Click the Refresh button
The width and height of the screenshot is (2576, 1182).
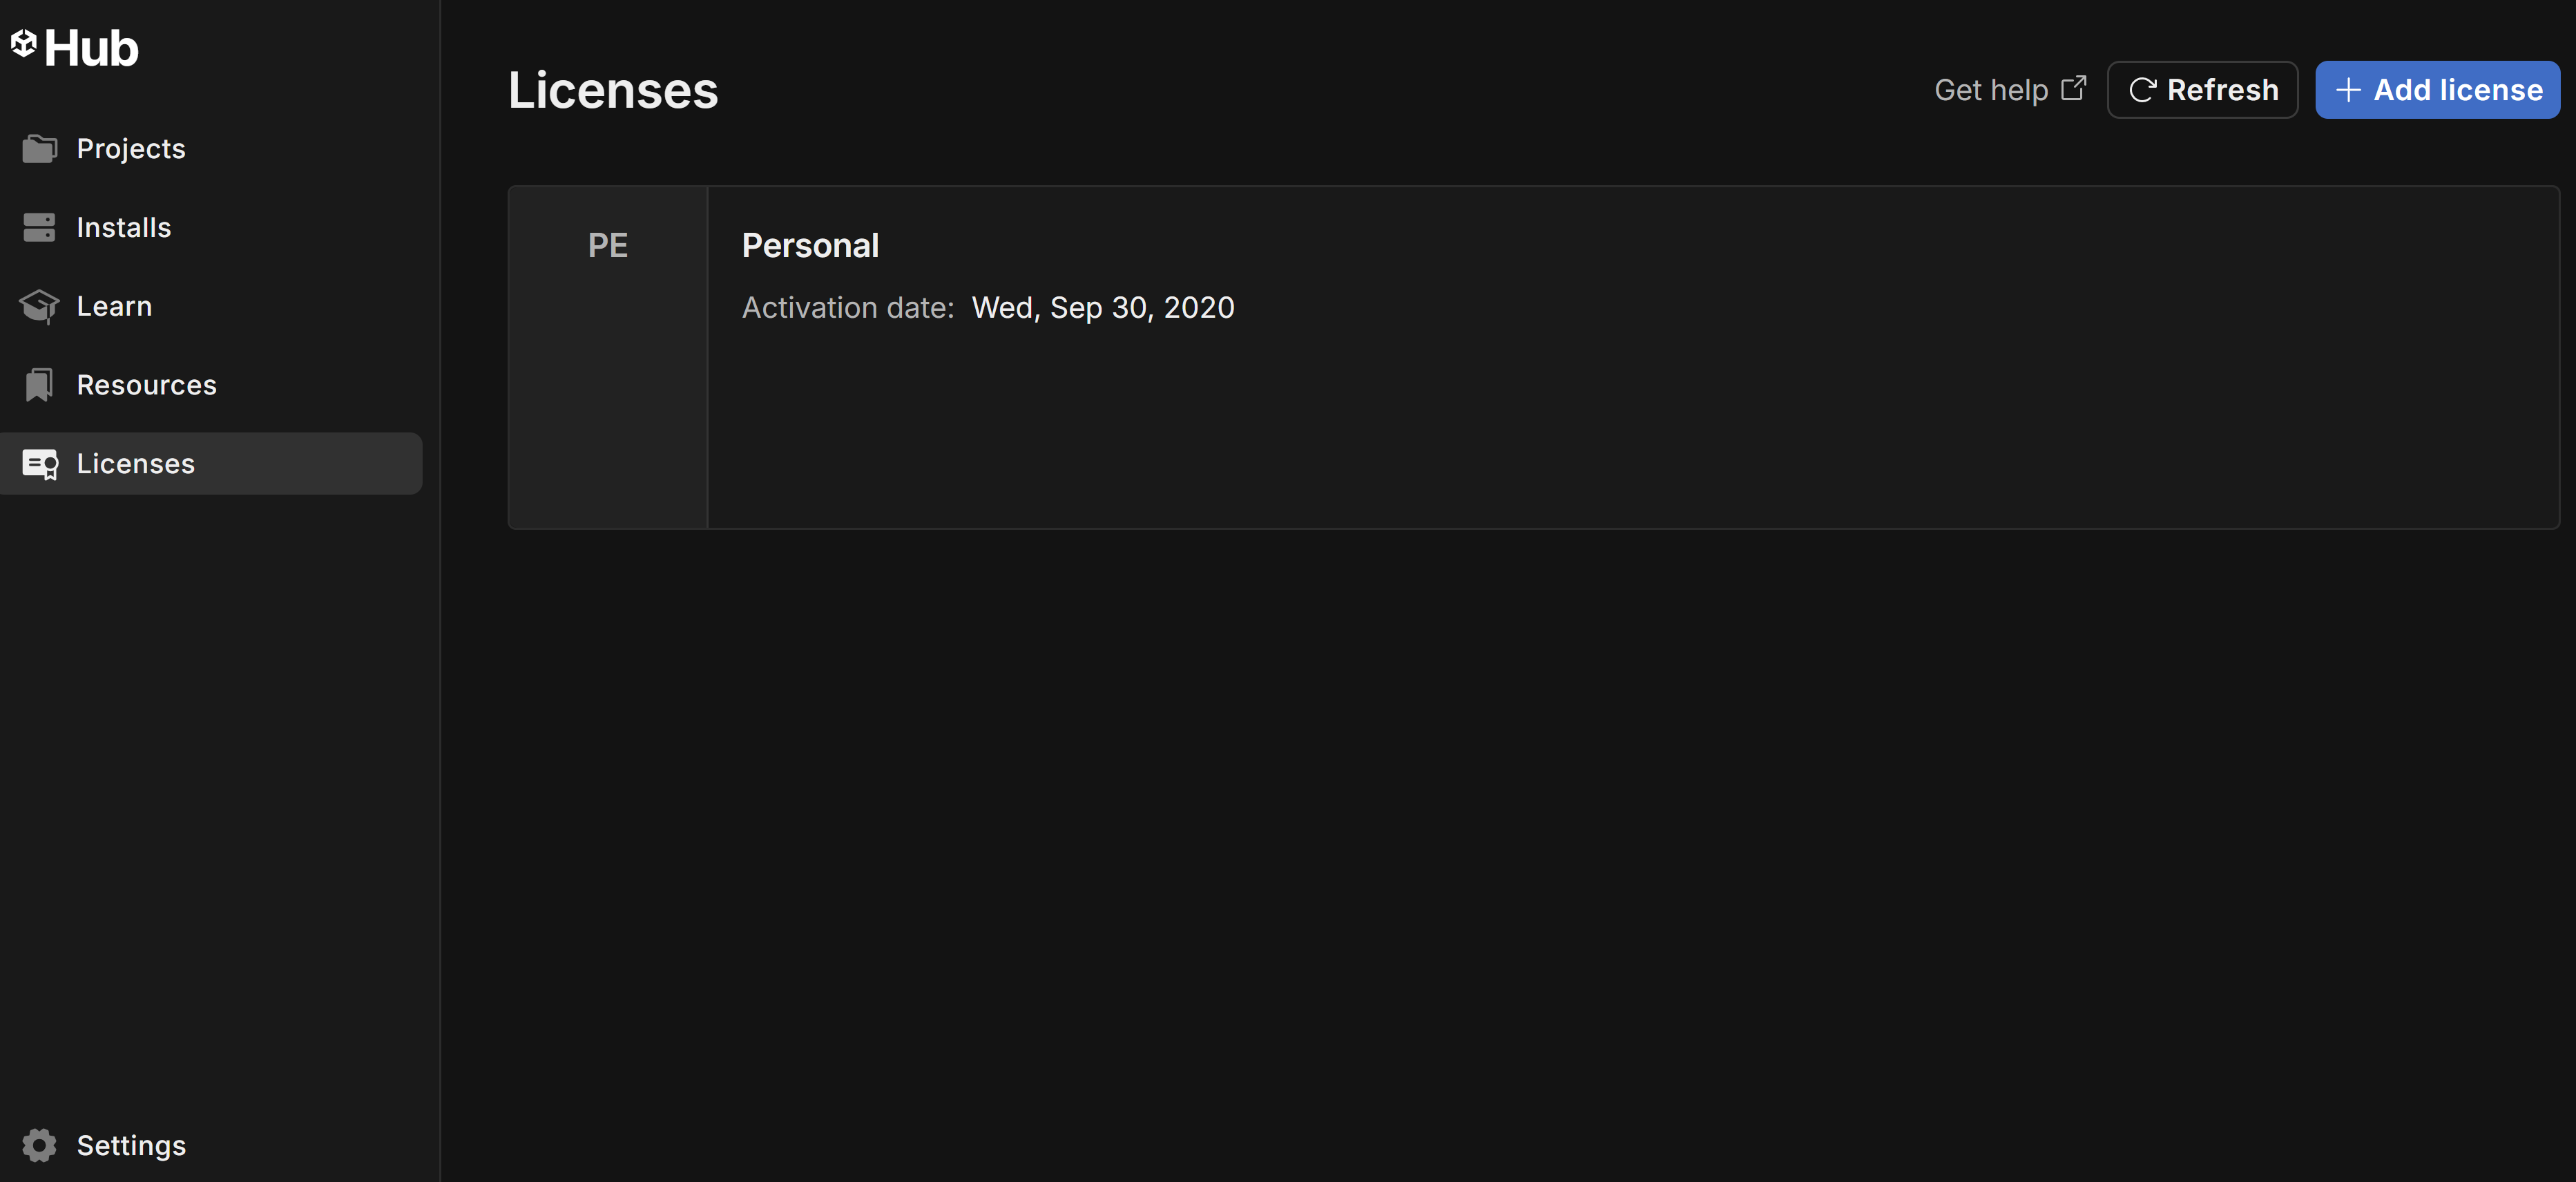tap(2202, 89)
